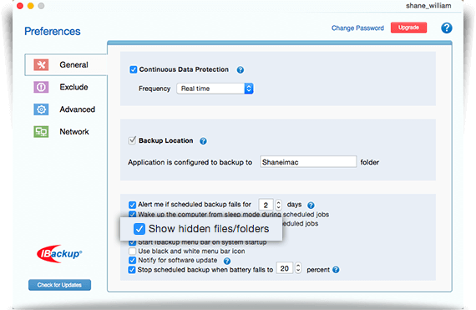Show help for scheduled backup failure alert

pos(311,206)
